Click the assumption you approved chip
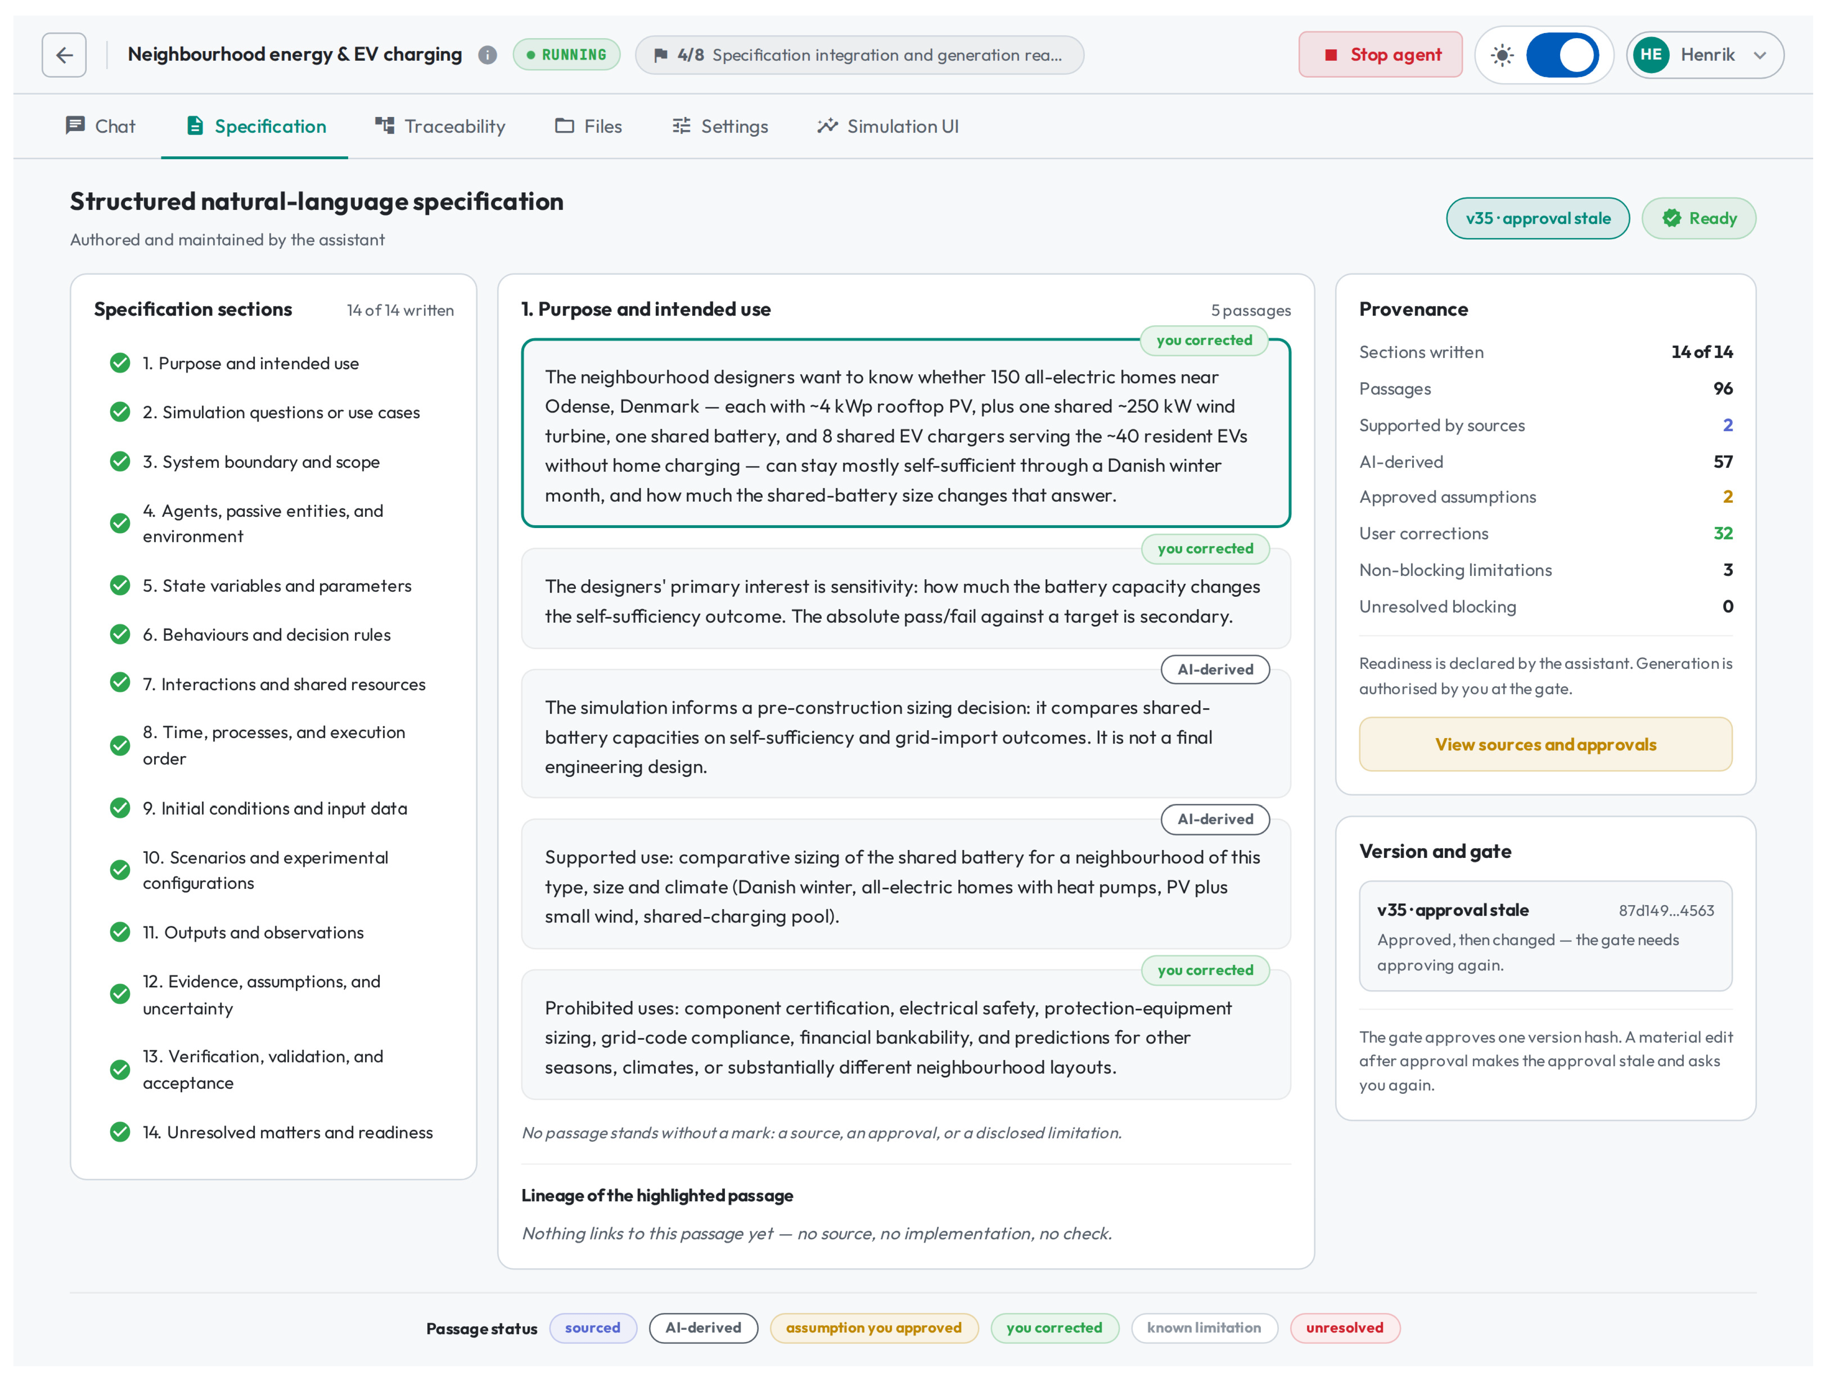Image resolution: width=1827 pixels, height=1378 pixels. point(874,1328)
